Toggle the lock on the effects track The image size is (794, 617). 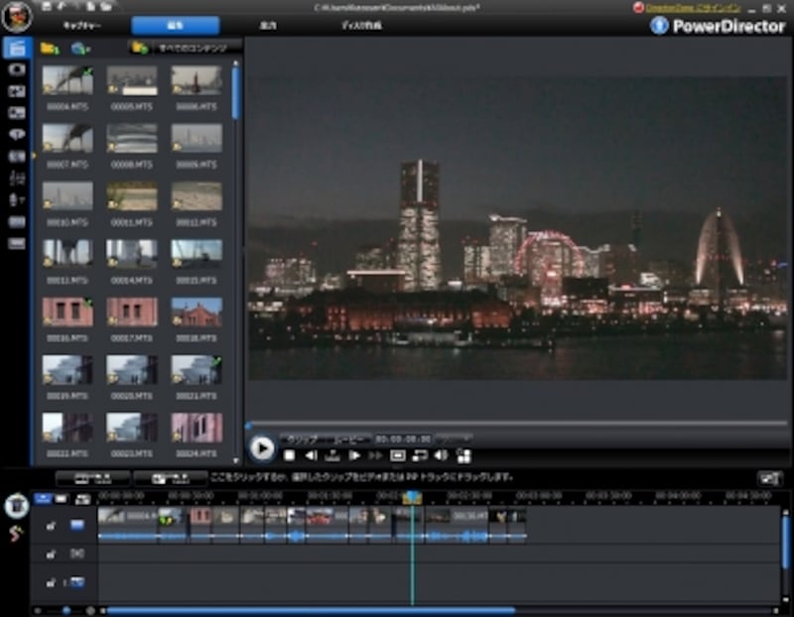[50, 553]
